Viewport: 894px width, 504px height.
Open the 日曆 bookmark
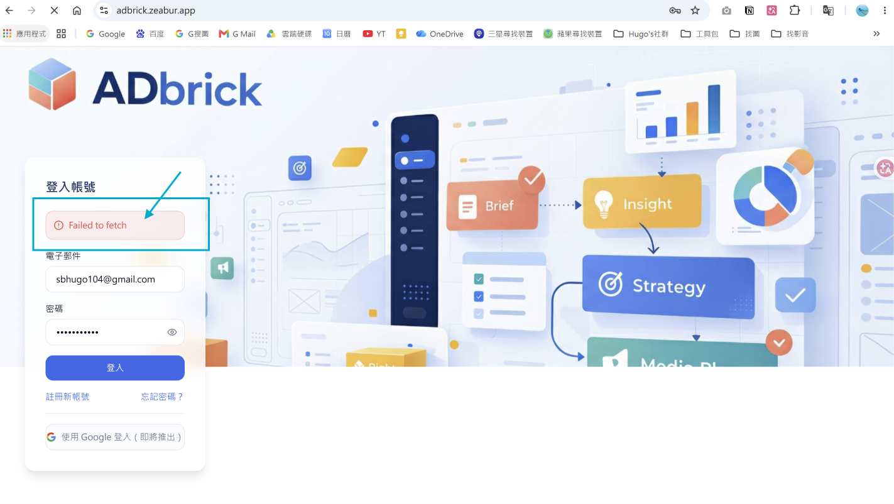coord(337,34)
